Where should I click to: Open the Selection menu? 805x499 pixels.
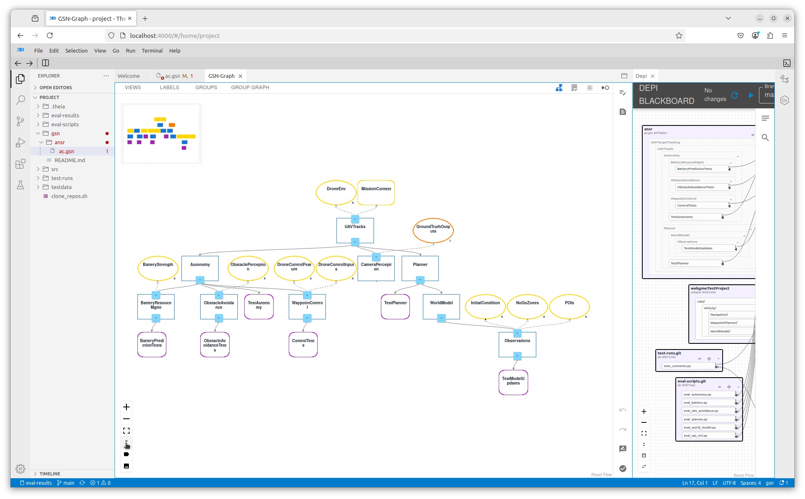pyautogui.click(x=76, y=51)
